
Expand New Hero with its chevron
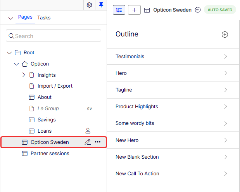pos(226,140)
